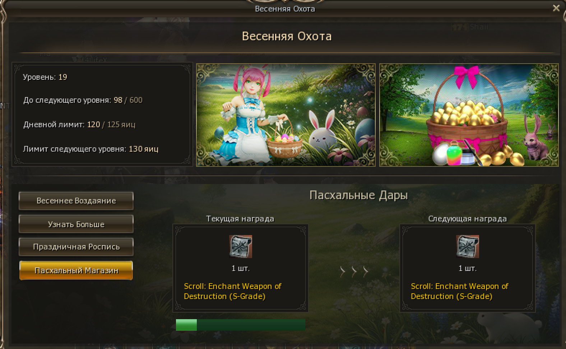Image resolution: width=566 pixels, height=349 pixels.
Task: Click the next reward scroll icon
Action: tap(467, 247)
